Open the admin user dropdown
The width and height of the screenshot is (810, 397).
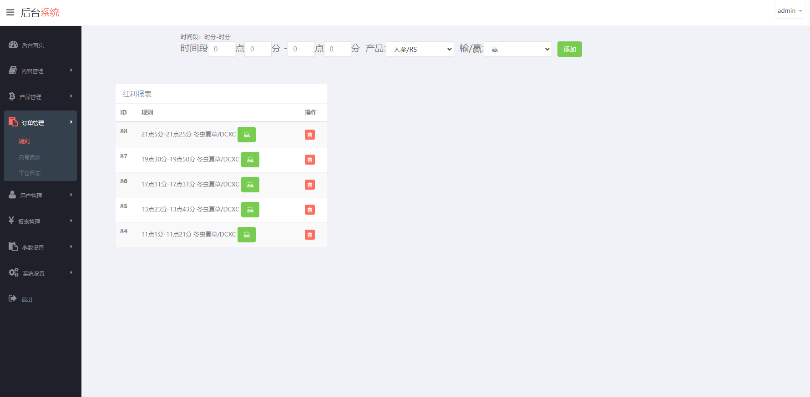click(x=790, y=10)
